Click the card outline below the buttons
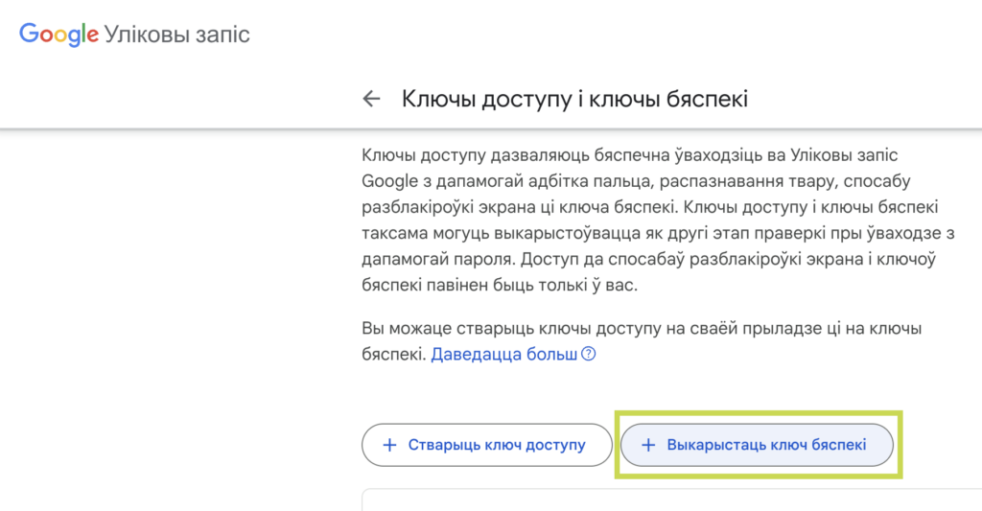Screen dimensions: 982x511 pos(671,499)
